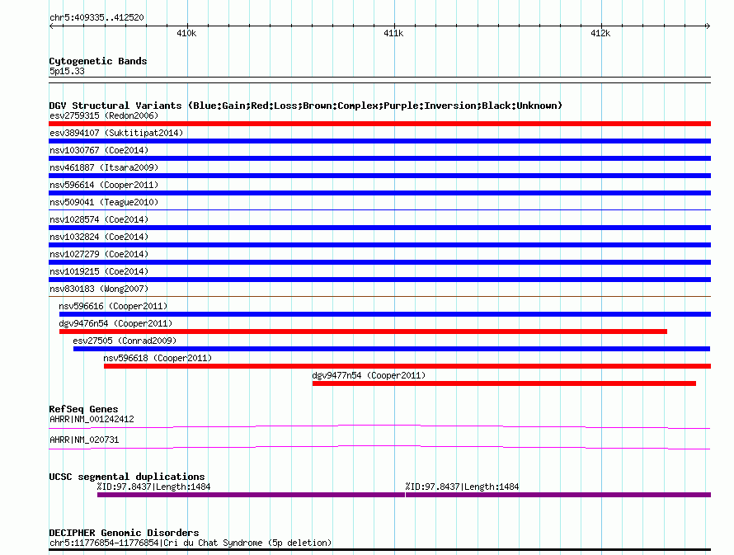Click the second %ID:97.8437|Length:1484 label
This screenshot has width=734, height=555.
(462, 487)
